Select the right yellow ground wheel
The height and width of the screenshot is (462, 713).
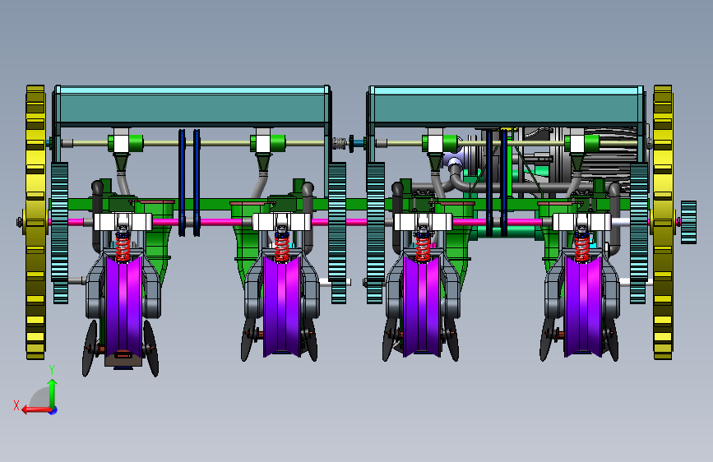tap(663, 222)
